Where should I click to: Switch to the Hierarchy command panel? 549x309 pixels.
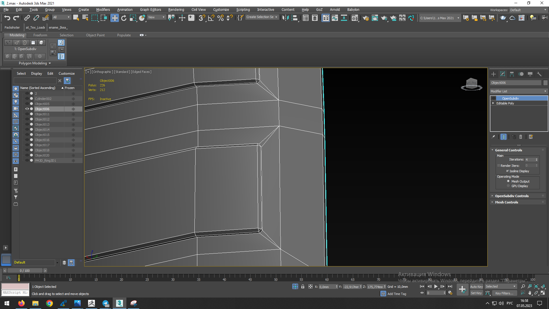click(512, 74)
